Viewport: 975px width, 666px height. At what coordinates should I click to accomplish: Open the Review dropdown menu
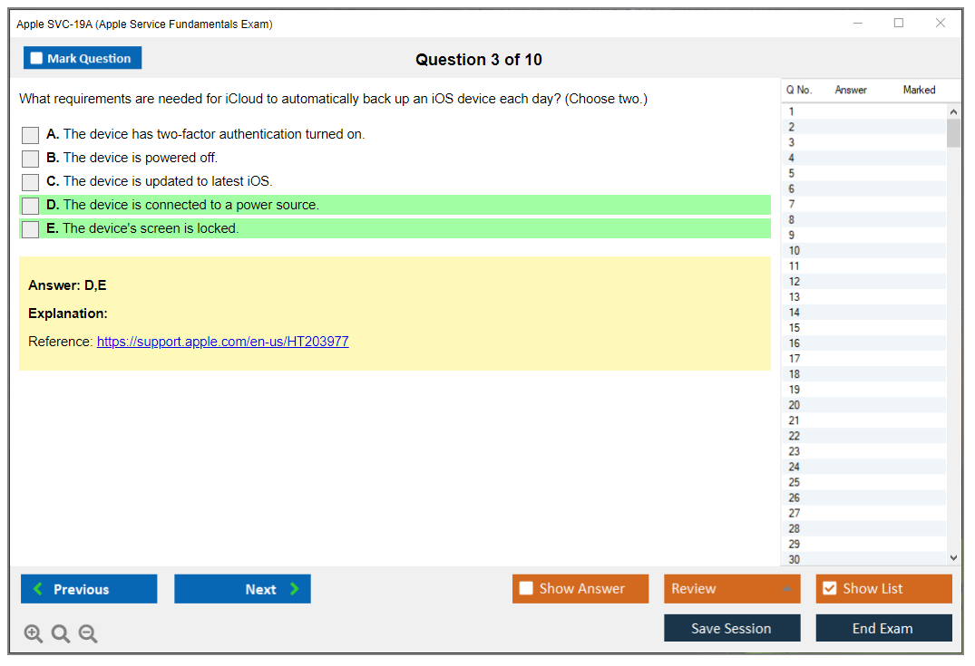click(732, 589)
